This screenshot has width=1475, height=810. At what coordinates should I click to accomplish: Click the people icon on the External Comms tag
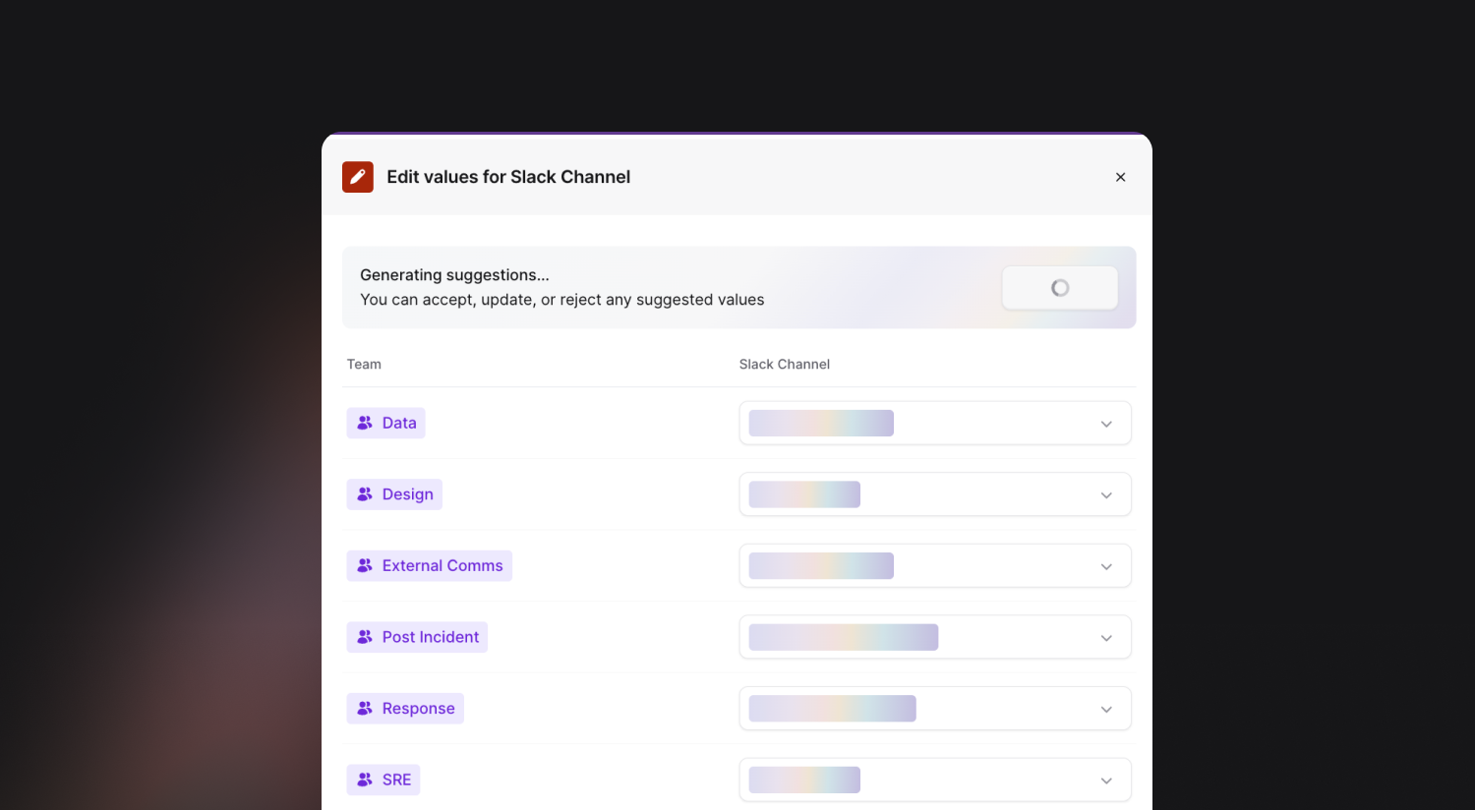pos(365,565)
